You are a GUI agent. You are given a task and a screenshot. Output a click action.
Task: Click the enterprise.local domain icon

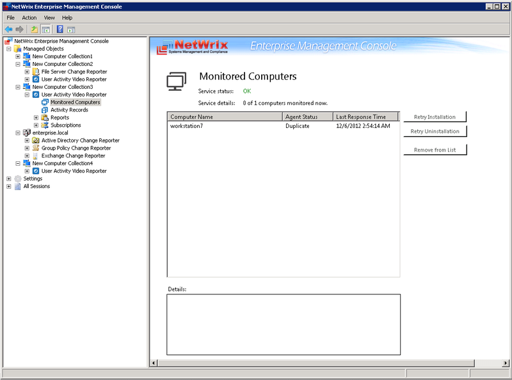27,133
